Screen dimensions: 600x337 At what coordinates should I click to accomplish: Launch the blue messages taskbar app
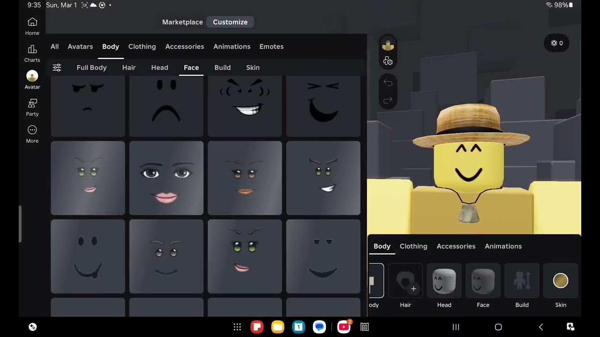pyautogui.click(x=319, y=327)
